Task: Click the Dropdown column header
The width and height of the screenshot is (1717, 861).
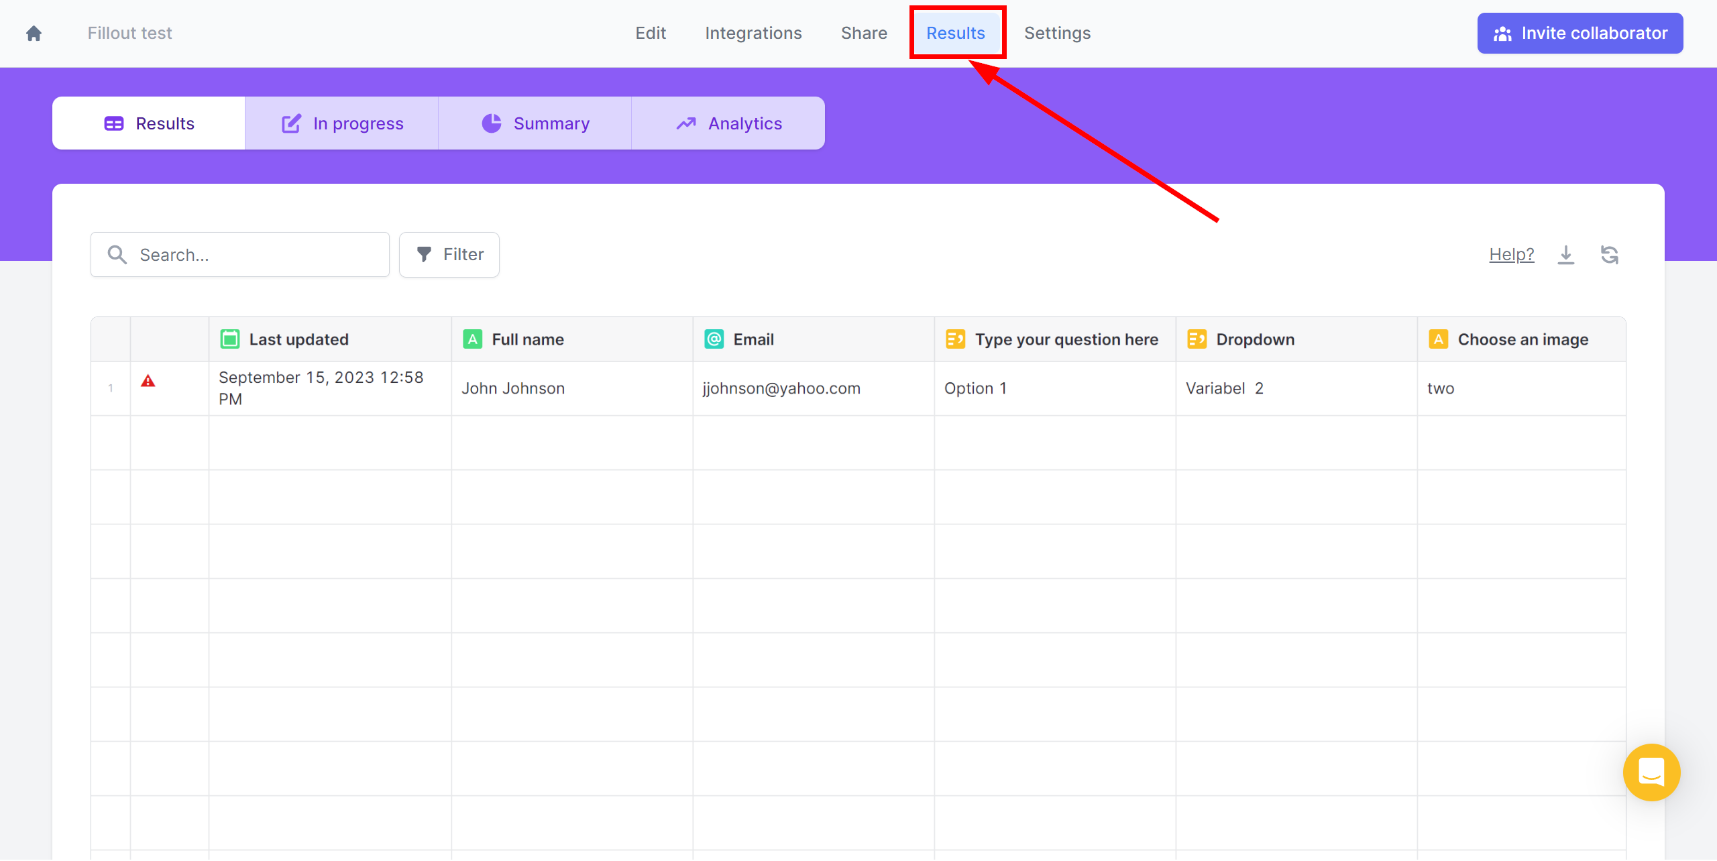Action: tap(1296, 339)
